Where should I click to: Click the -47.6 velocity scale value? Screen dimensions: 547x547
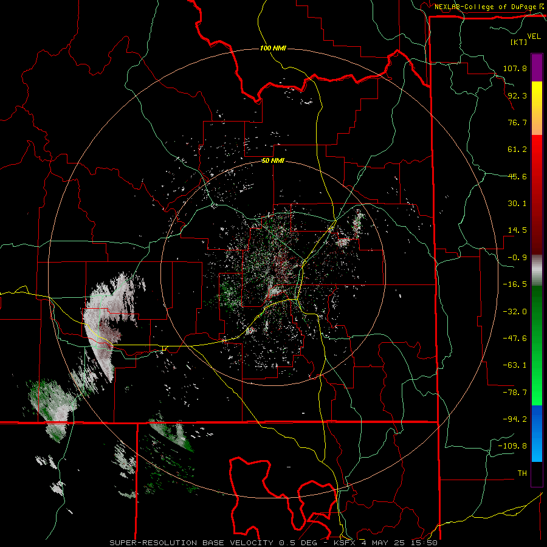515,339
